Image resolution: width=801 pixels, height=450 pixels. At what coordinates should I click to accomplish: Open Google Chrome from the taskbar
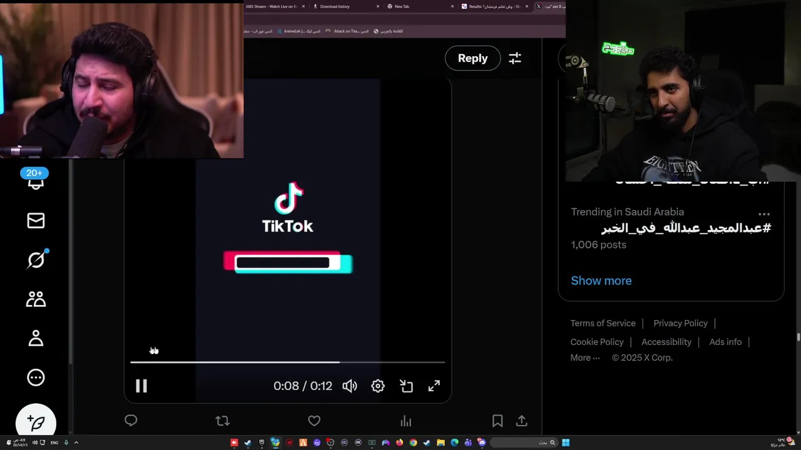413,442
